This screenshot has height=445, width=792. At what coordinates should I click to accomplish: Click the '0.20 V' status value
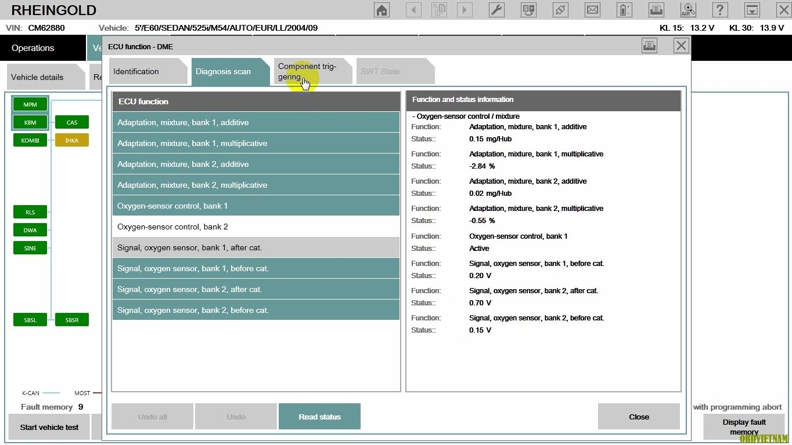(480, 276)
